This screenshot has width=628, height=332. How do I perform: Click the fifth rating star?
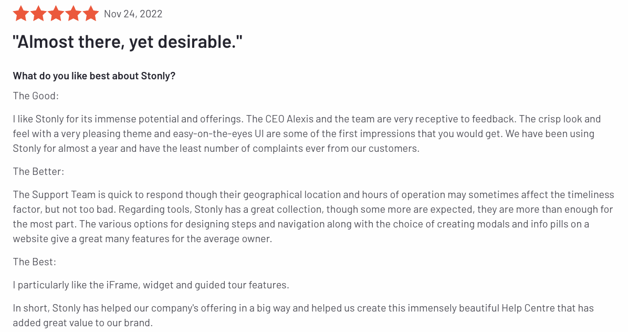pyautogui.click(x=91, y=14)
